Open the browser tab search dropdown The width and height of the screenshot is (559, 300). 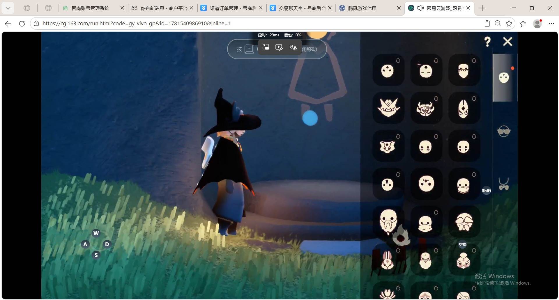(8, 8)
